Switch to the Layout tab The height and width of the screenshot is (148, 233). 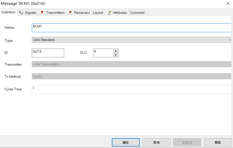(x=98, y=12)
